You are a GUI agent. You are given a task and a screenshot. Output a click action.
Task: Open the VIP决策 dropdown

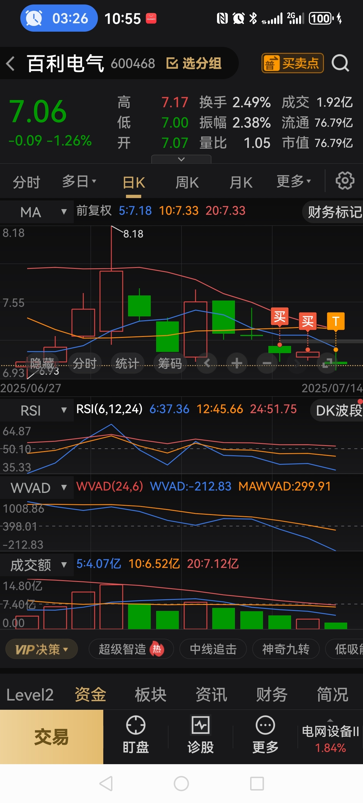point(41,649)
